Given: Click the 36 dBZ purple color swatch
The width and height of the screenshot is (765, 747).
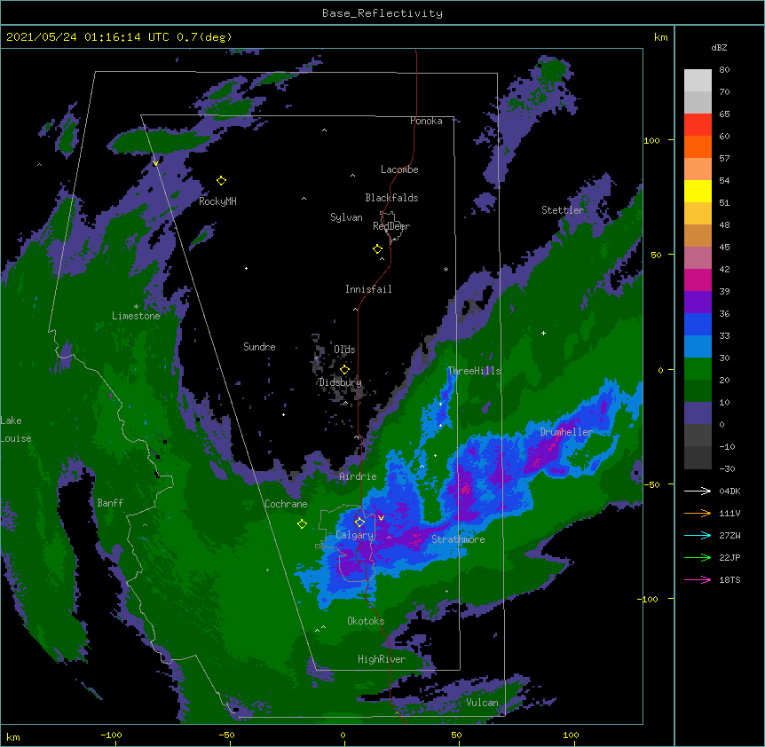Looking at the screenshot, I should (x=698, y=303).
